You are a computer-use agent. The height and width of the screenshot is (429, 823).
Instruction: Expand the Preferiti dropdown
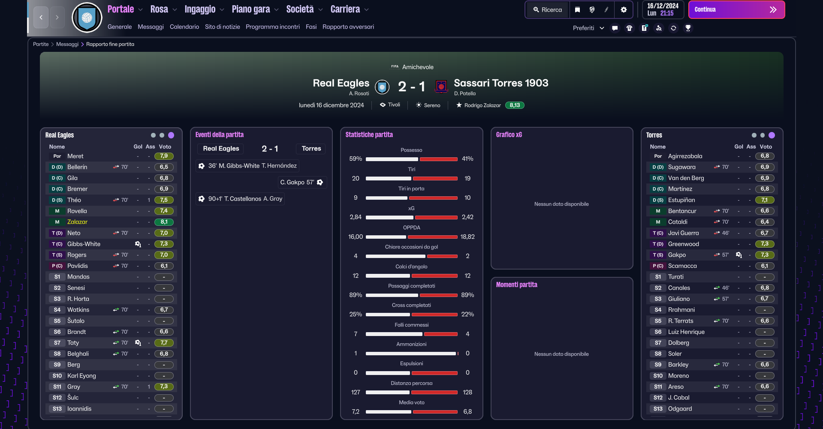(x=588, y=28)
